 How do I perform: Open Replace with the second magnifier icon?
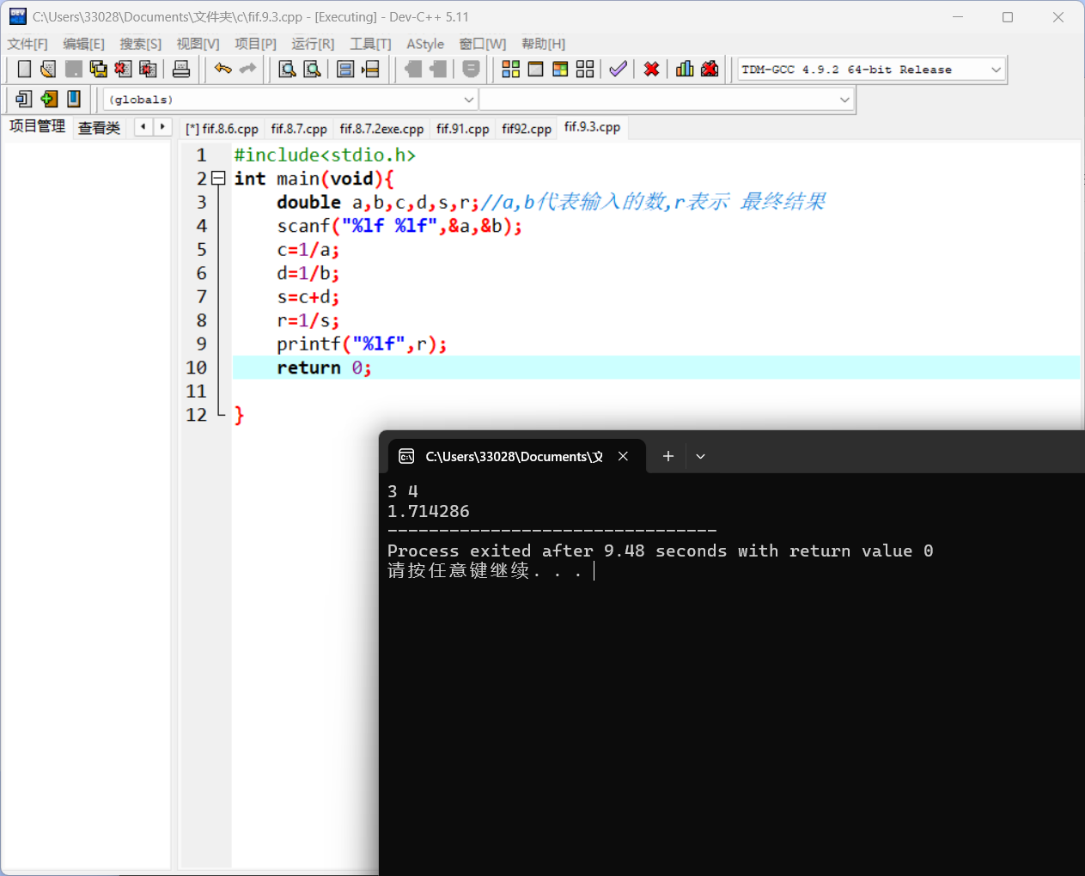coord(313,70)
